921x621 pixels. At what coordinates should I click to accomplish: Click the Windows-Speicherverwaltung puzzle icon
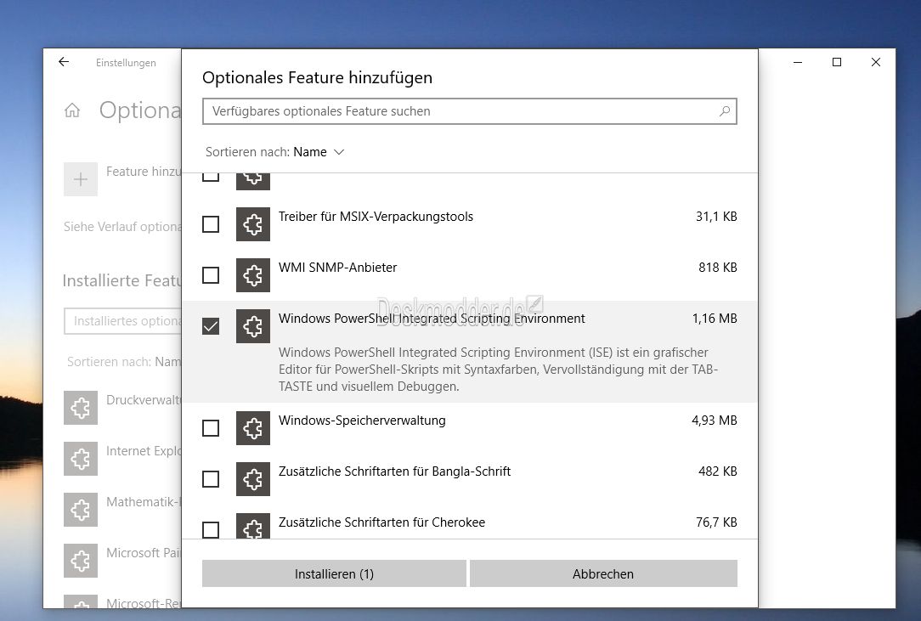(253, 427)
